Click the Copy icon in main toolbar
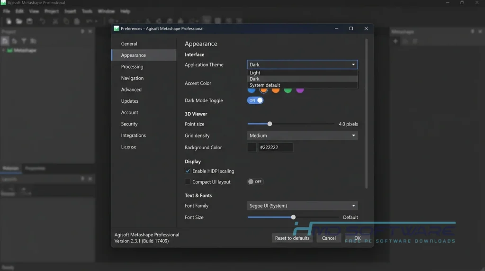The image size is (485, 271). (x=66, y=21)
